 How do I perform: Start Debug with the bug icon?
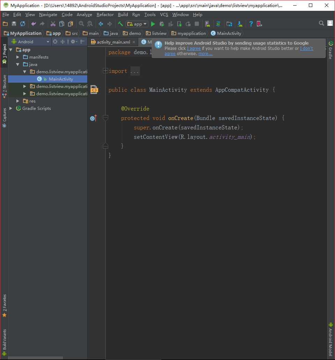click(162, 24)
